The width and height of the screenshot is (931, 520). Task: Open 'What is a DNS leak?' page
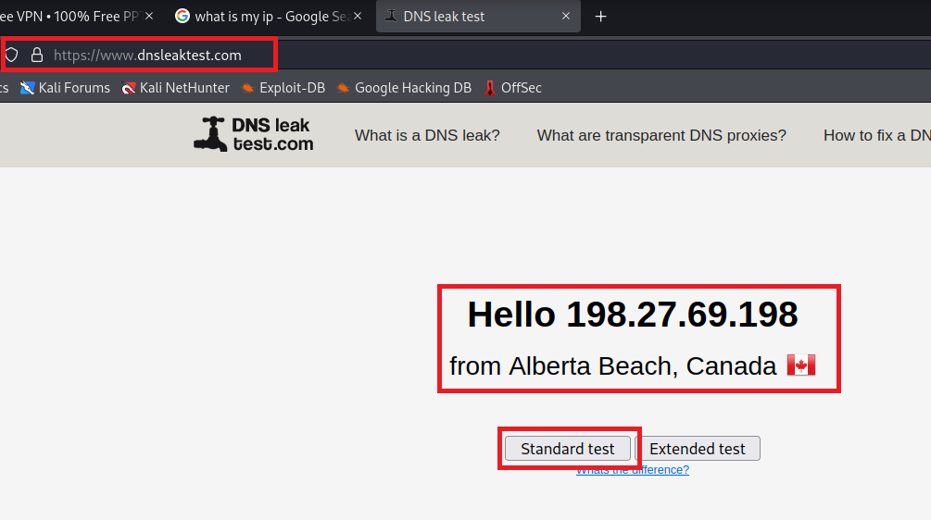[427, 135]
